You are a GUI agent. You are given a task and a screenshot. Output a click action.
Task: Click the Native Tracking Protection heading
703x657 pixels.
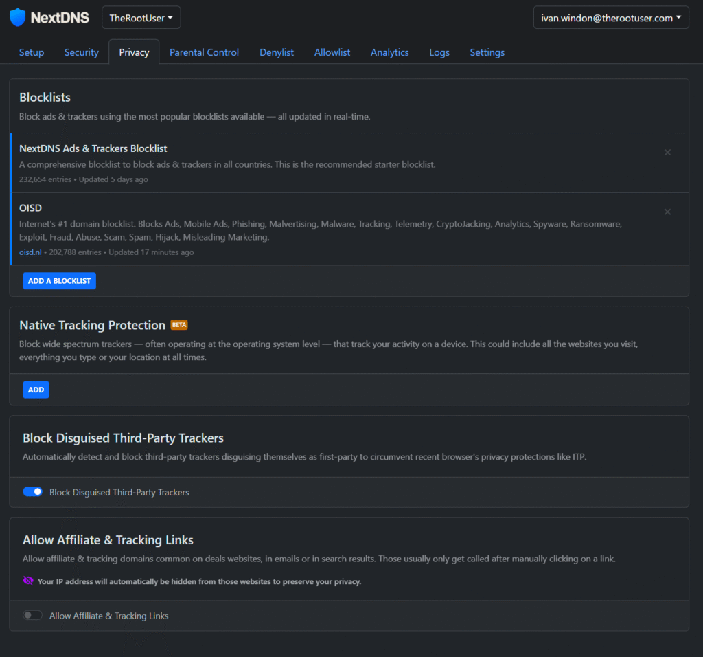pyautogui.click(x=92, y=325)
